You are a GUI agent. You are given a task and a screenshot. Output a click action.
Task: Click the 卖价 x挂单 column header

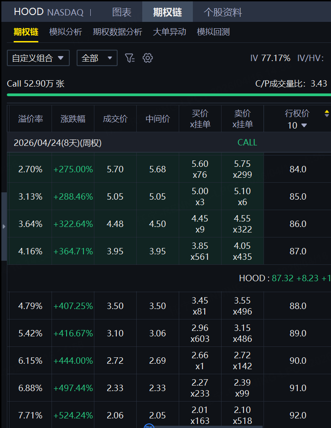coord(243,119)
